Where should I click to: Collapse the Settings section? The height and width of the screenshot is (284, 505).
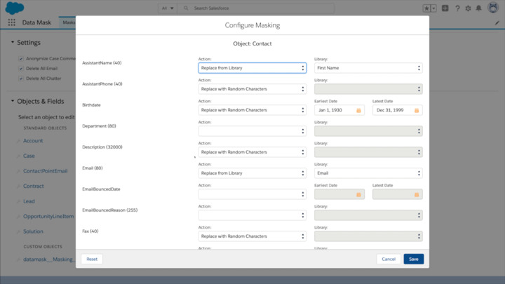(x=13, y=43)
